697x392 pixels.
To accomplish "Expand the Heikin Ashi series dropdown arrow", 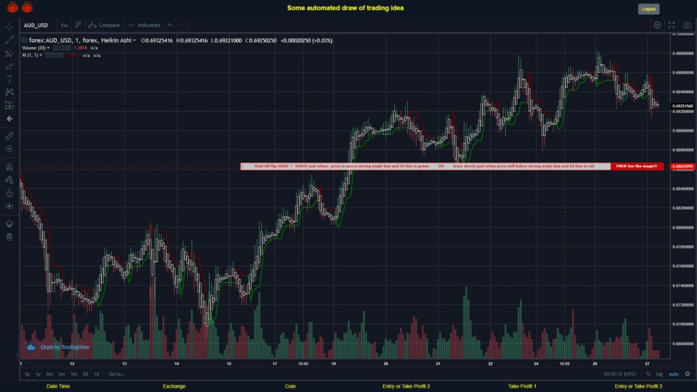I will 134,40.
